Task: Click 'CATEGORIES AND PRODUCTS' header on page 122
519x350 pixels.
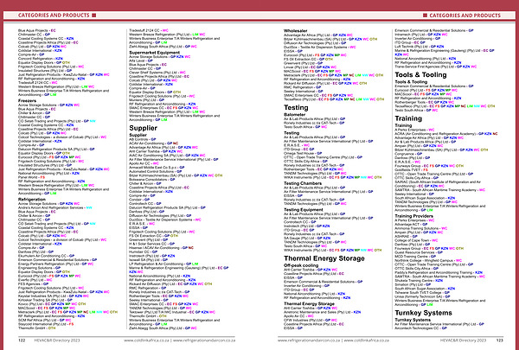Action: point(54,16)
